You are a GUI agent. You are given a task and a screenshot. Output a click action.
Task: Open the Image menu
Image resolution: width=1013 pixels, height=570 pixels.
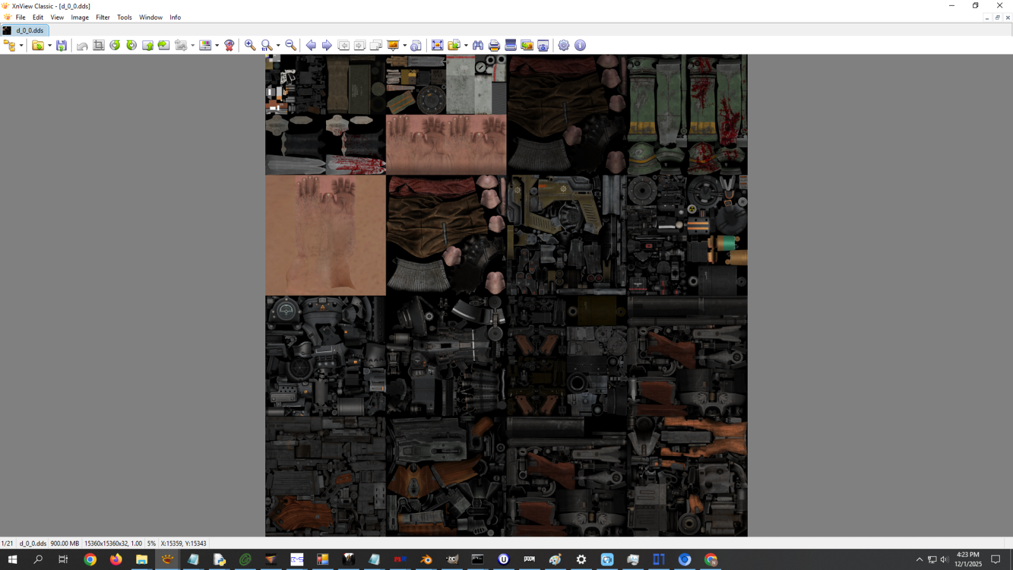80,18
